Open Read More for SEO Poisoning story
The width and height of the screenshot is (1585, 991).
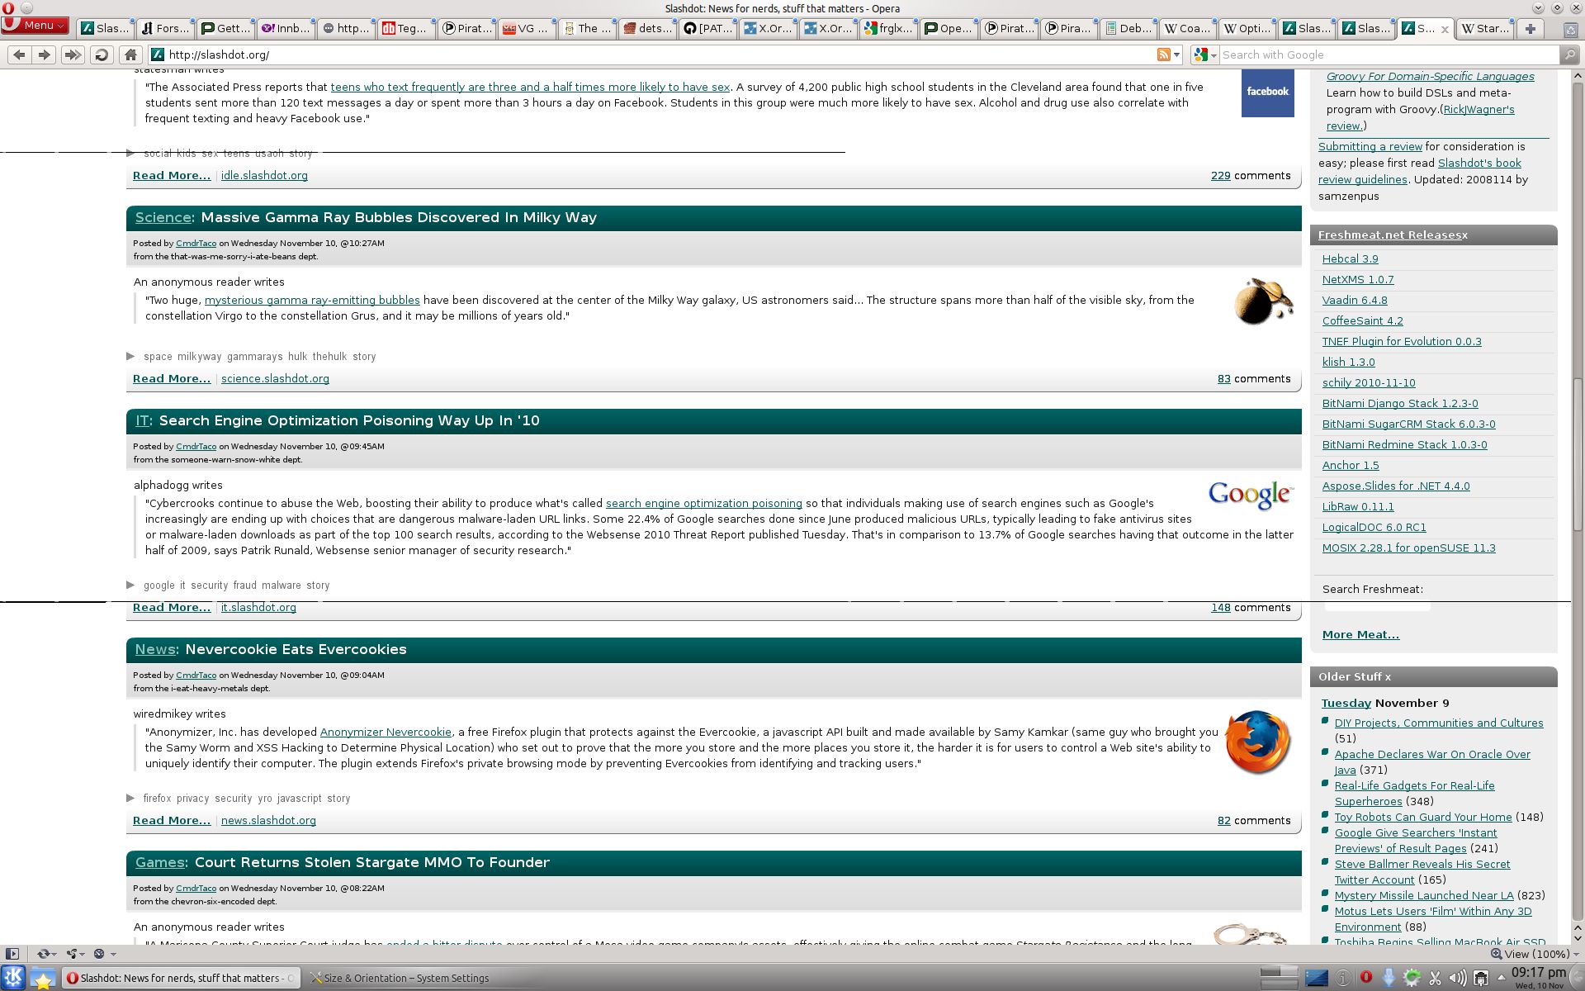click(172, 607)
